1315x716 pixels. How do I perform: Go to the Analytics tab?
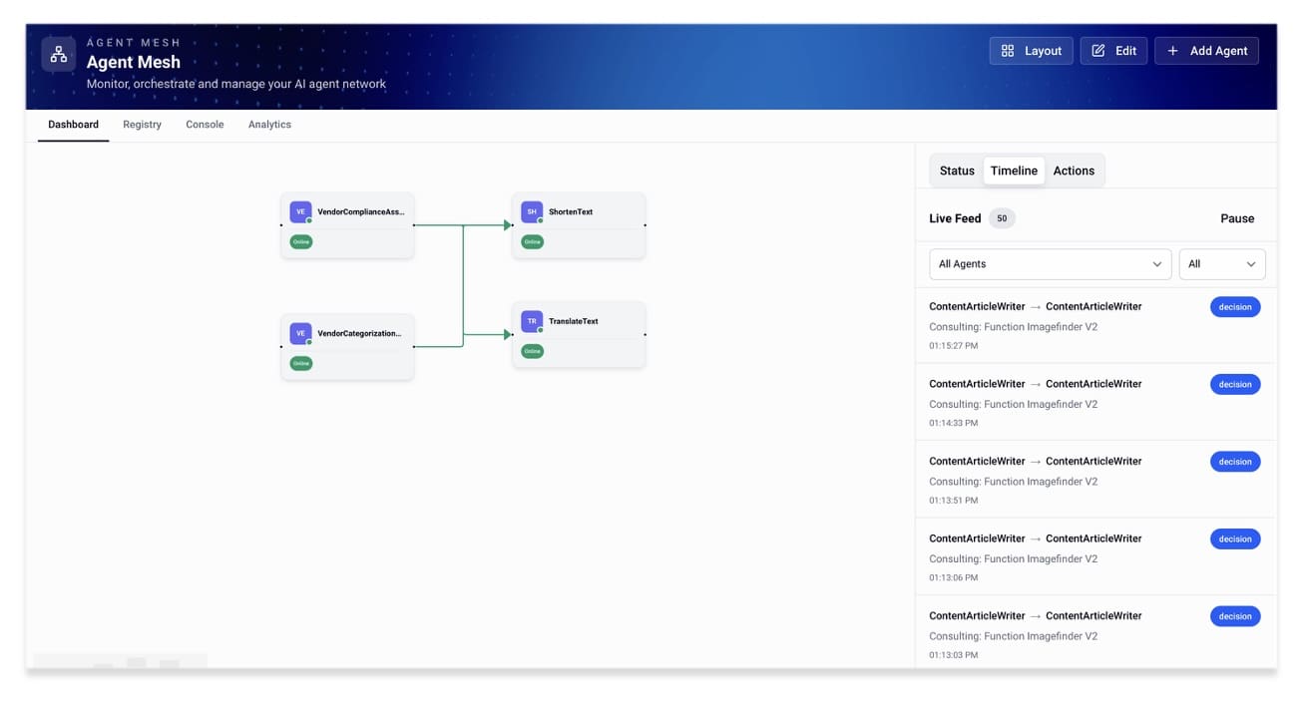pos(269,125)
